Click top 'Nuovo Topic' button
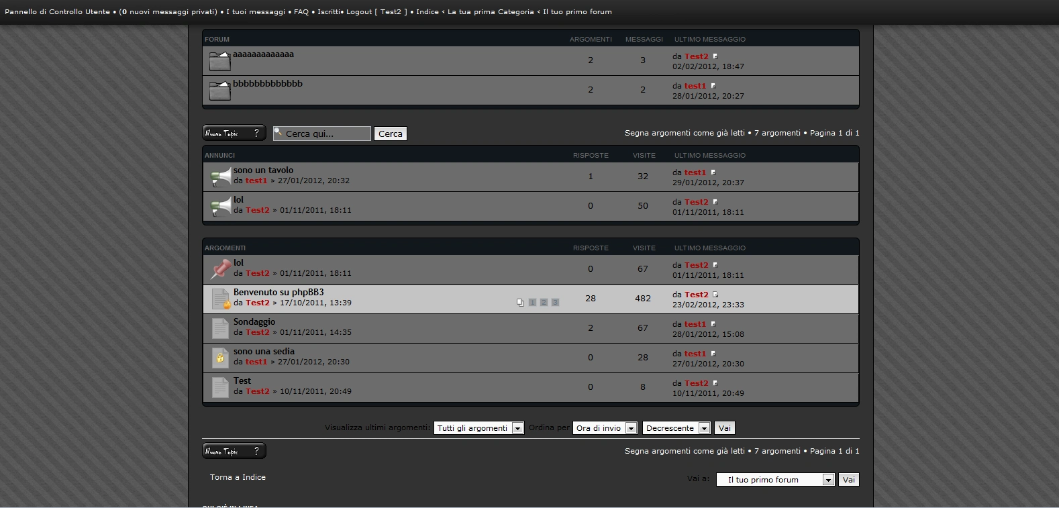Screen dimensions: 1059x508 tap(234, 133)
